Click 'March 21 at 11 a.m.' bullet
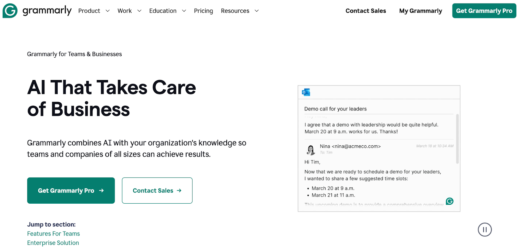Image resolution: width=519 pixels, height=250 pixels. click(333, 195)
